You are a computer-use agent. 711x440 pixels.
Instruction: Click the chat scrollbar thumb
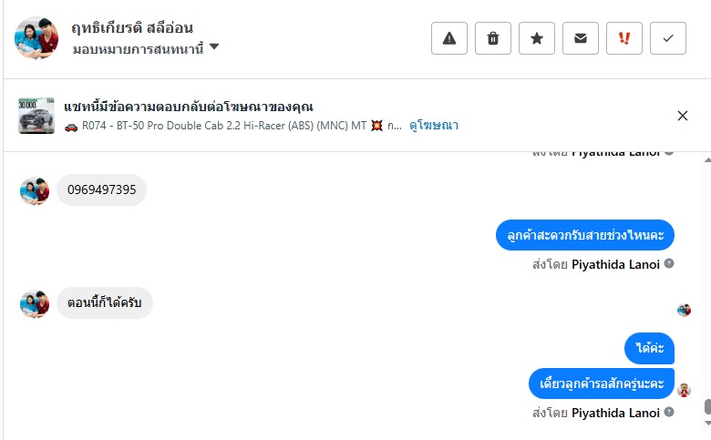tap(707, 407)
